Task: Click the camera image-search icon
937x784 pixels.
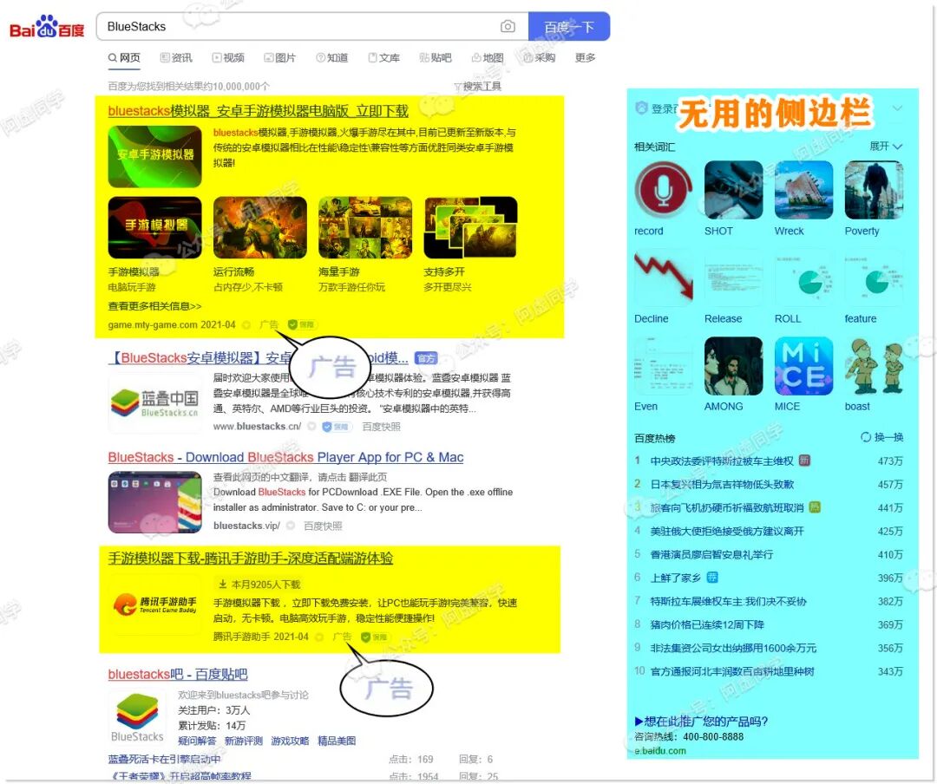Action: click(x=508, y=26)
